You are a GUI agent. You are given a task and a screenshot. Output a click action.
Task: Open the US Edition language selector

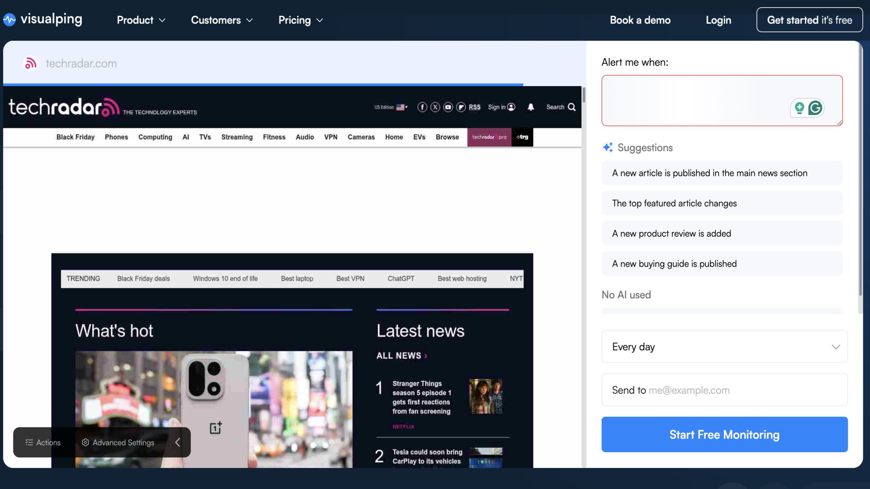point(390,107)
